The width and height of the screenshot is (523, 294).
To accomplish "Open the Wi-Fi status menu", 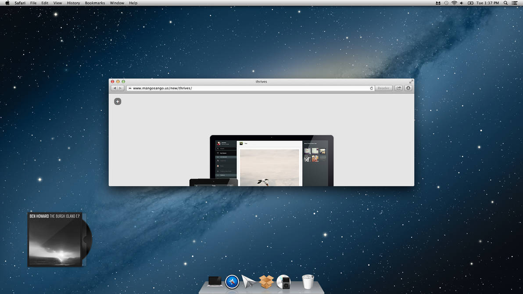I will 454,3.
